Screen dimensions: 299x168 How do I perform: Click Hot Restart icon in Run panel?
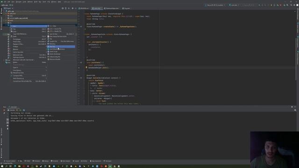20,110
